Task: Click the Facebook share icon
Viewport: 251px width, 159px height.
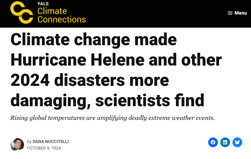Action: (x=213, y=142)
